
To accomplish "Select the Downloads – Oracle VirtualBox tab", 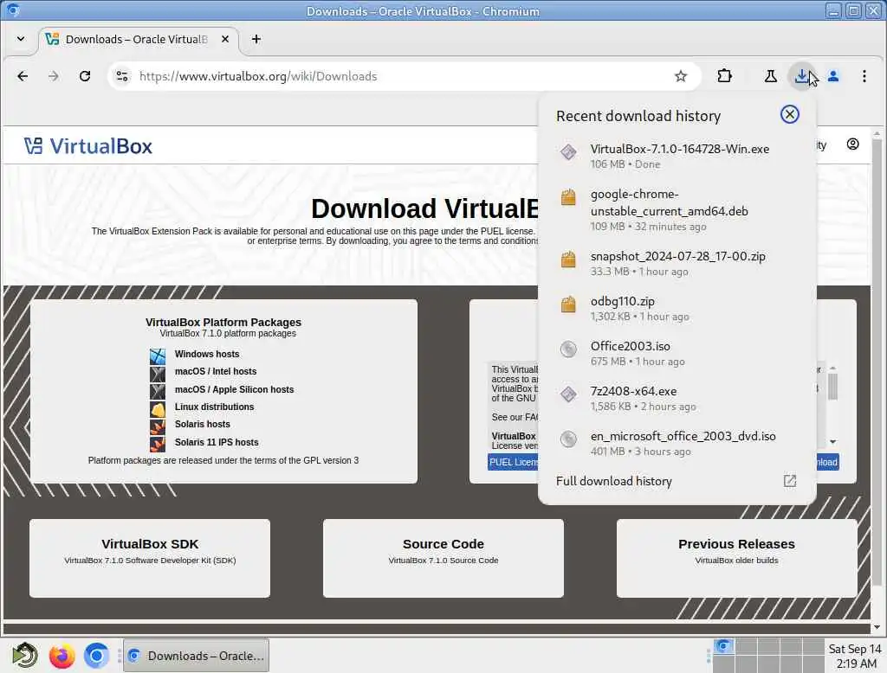I will 136,39.
